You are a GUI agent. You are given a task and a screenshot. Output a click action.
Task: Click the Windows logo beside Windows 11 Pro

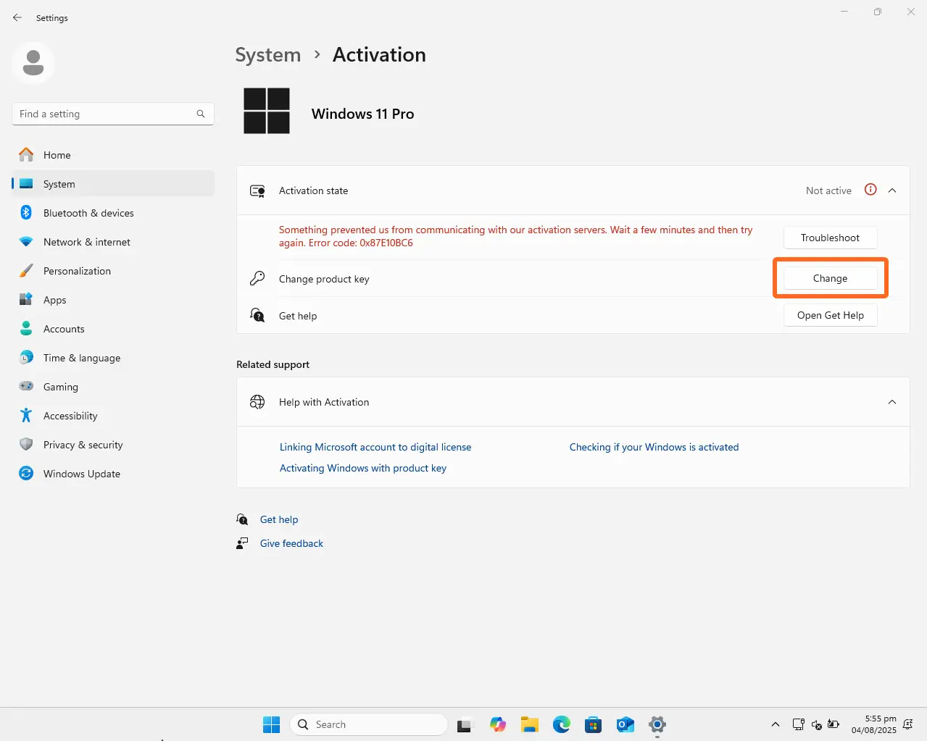(267, 111)
